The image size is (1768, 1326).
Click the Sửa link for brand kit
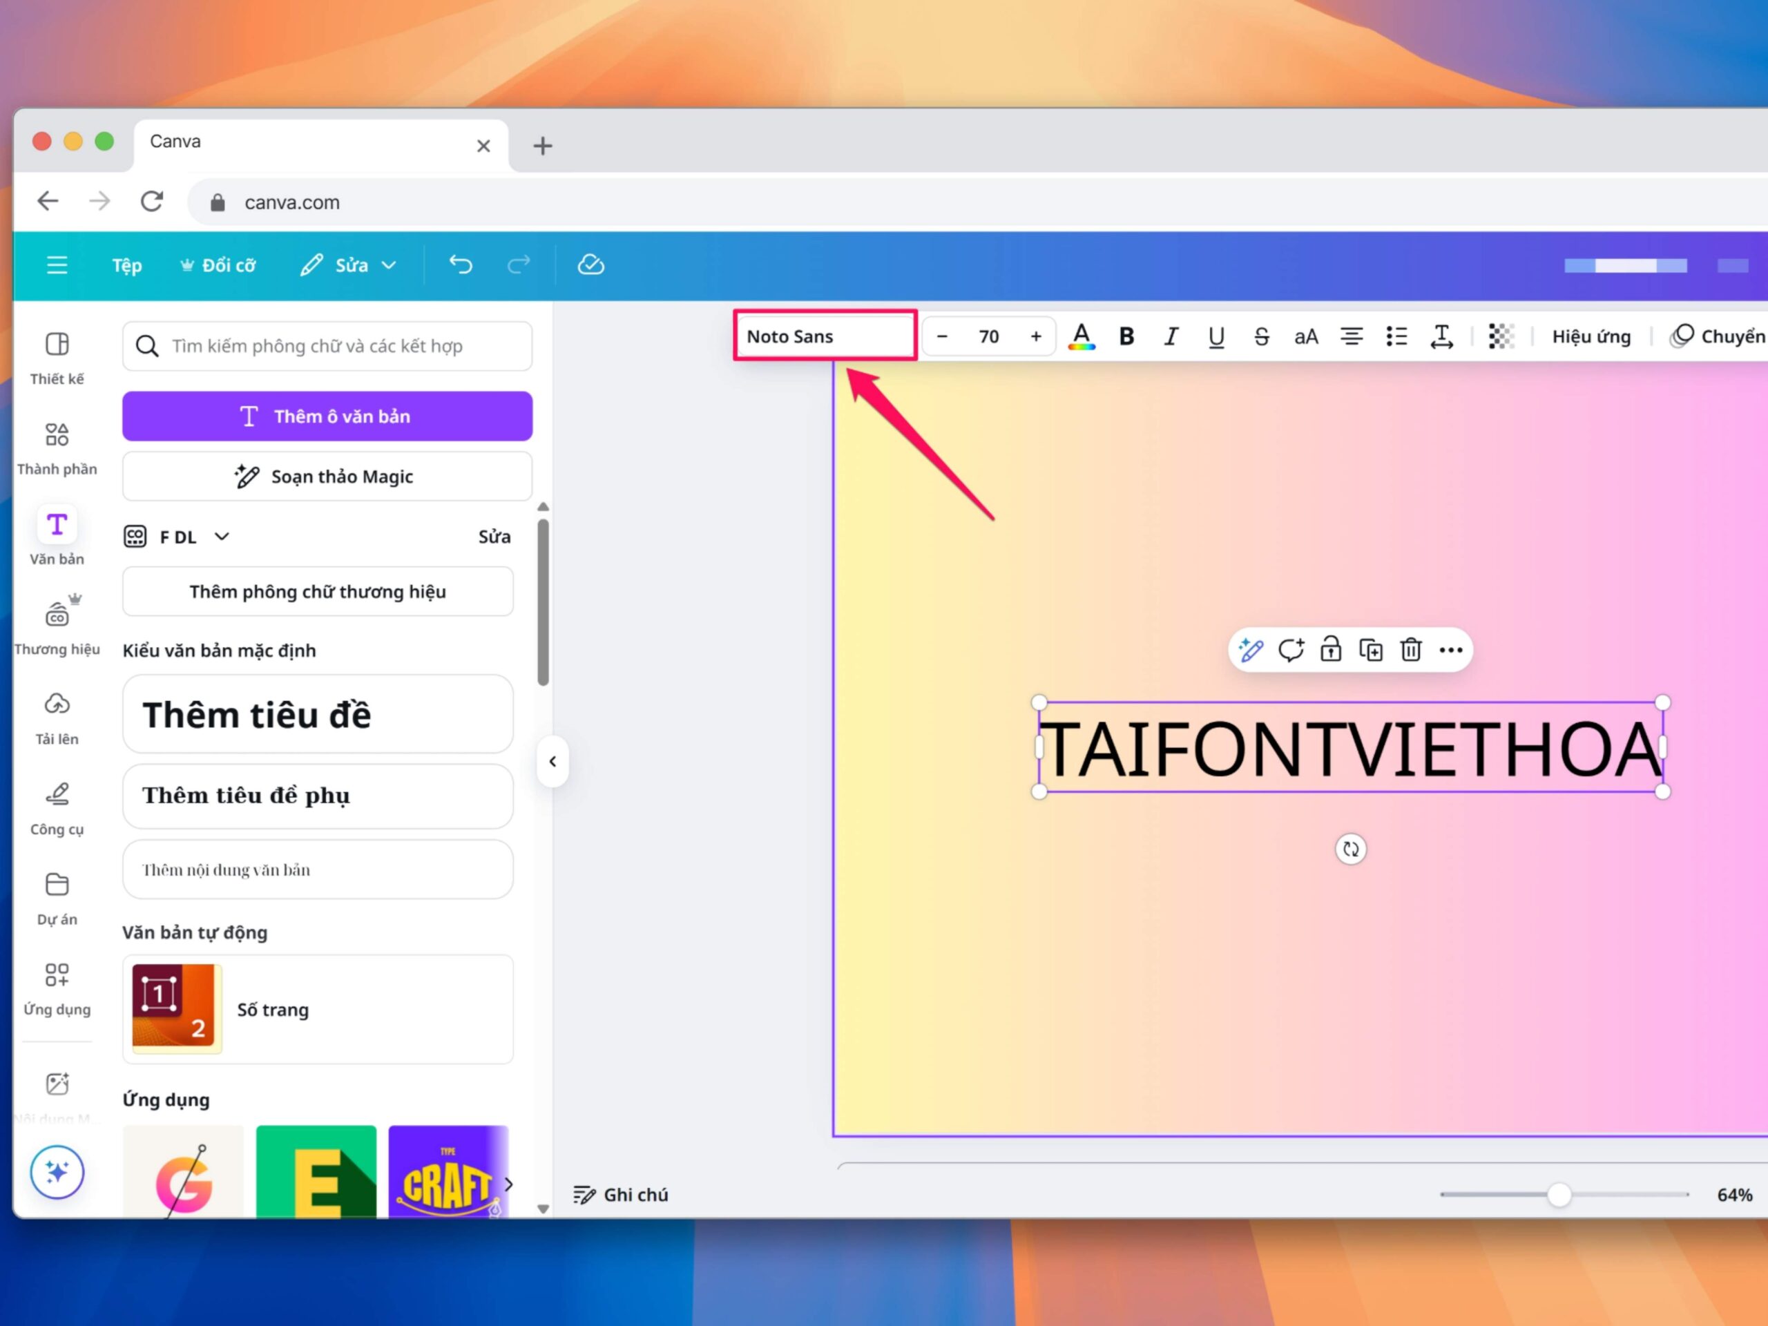pos(494,537)
